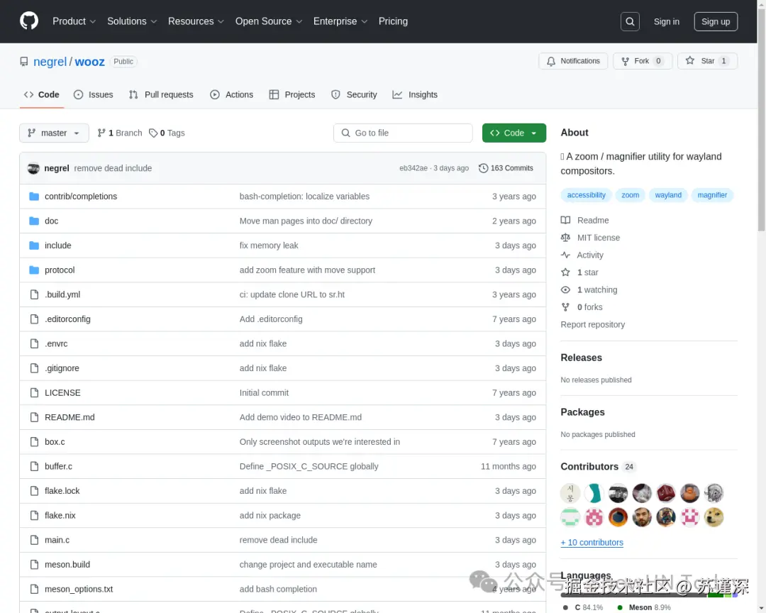Switch to the Projects tab

[292, 95]
